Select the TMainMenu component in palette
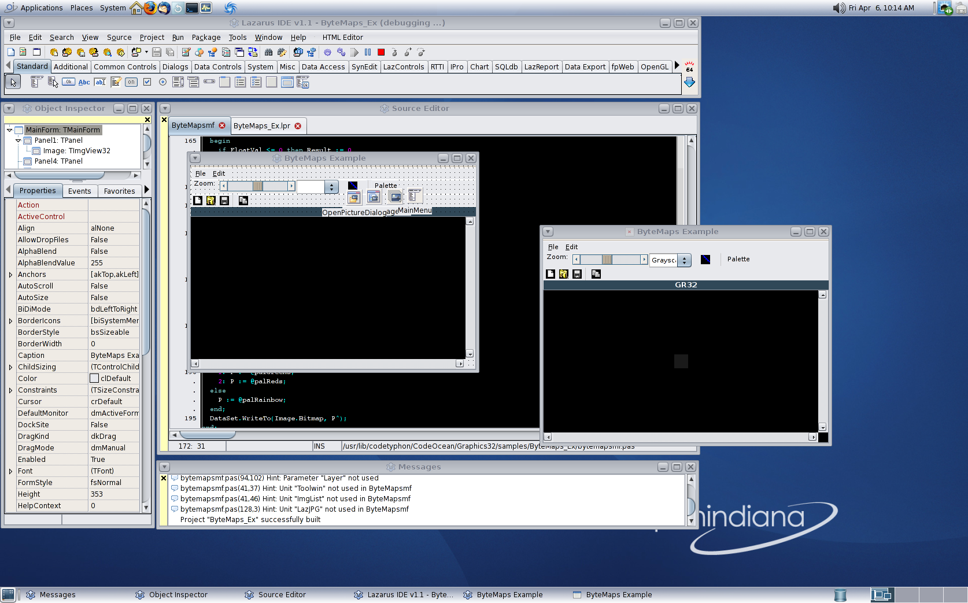968x603 pixels. tap(36, 82)
